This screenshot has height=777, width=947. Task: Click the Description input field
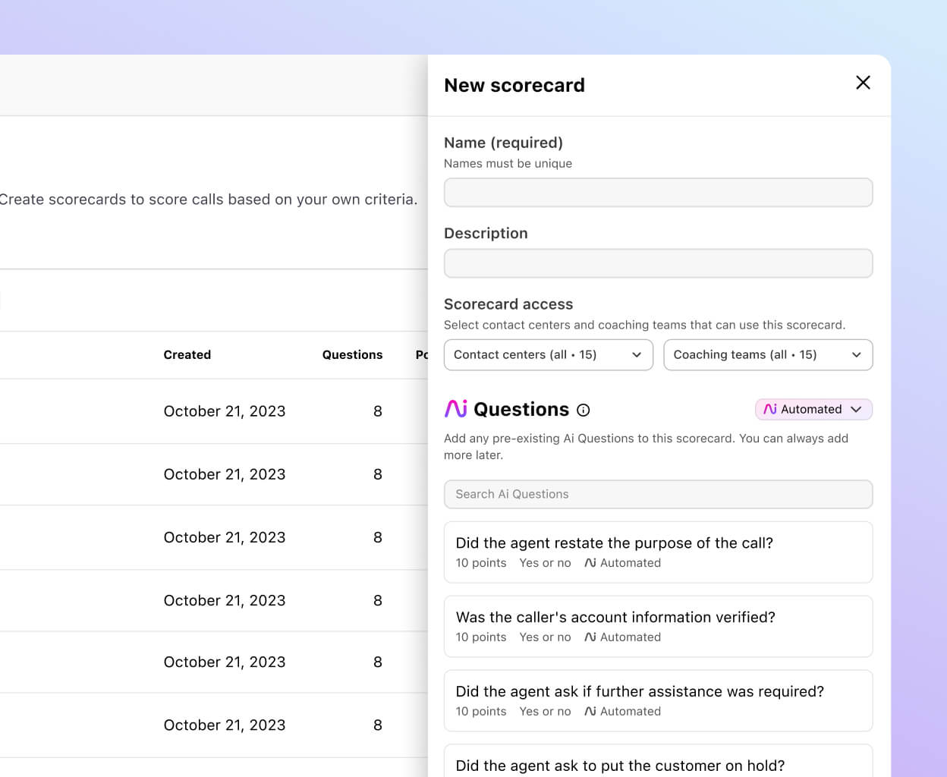point(658,263)
